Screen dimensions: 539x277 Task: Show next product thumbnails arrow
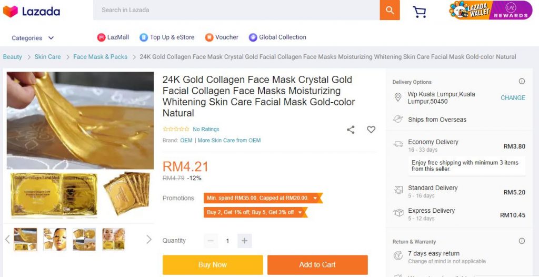pos(148,240)
